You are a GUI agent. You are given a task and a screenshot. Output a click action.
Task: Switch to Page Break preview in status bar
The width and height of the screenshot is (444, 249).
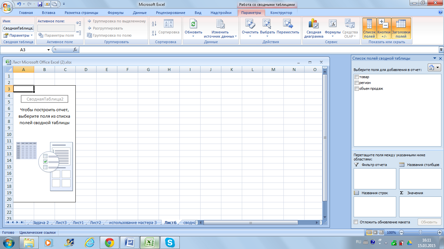pos(381,232)
